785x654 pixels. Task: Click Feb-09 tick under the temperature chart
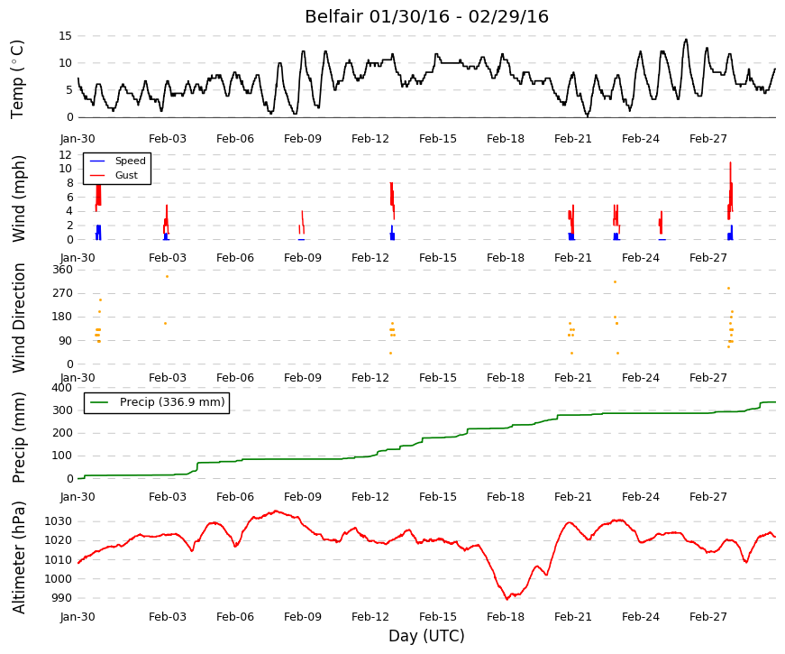point(303,139)
